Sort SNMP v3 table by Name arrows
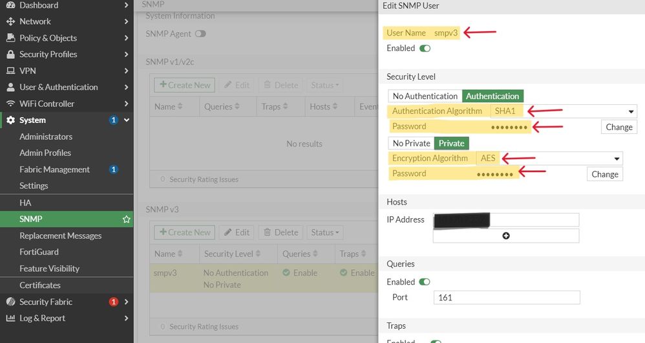The image size is (645, 343). click(x=180, y=254)
